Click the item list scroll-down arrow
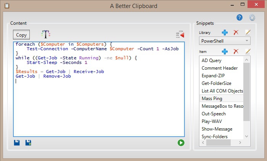This screenshot has height=161, width=267. coord(246,136)
